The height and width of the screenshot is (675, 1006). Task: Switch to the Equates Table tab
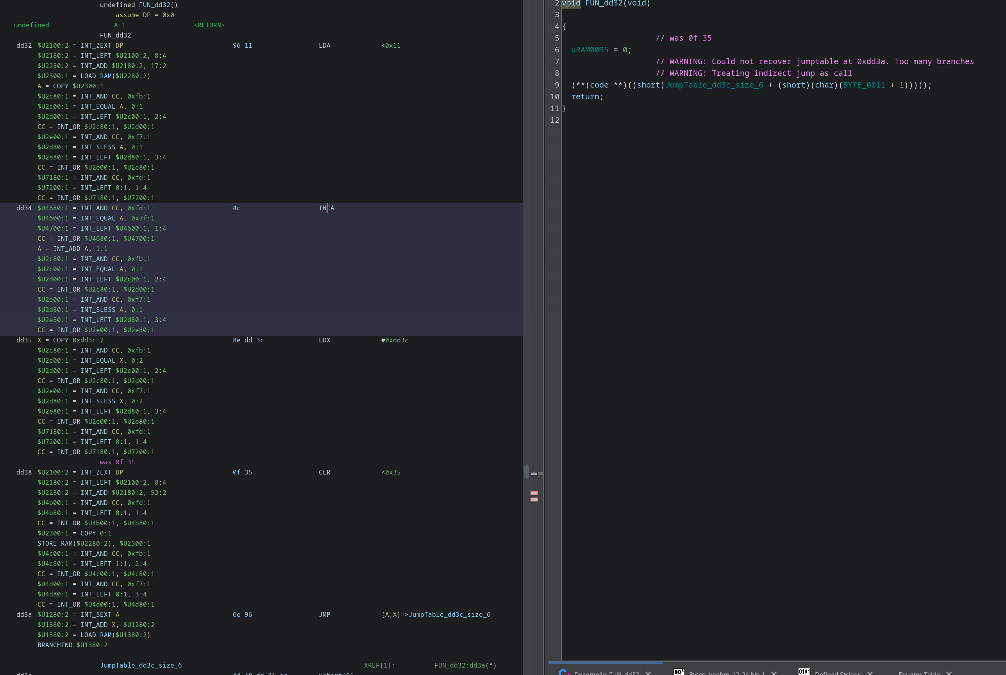pos(919,672)
